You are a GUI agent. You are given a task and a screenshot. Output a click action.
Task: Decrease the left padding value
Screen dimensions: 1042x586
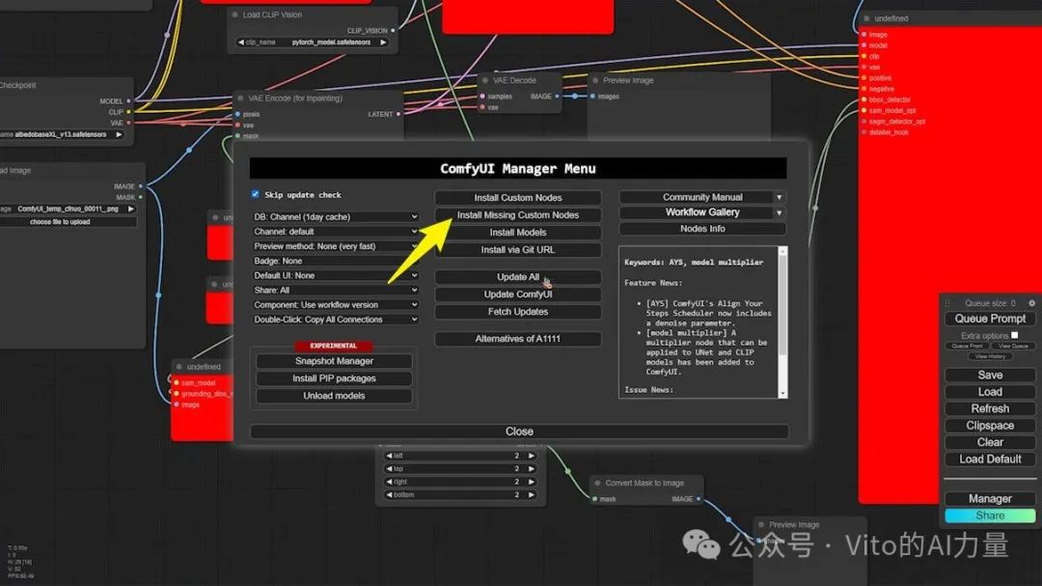[389, 456]
